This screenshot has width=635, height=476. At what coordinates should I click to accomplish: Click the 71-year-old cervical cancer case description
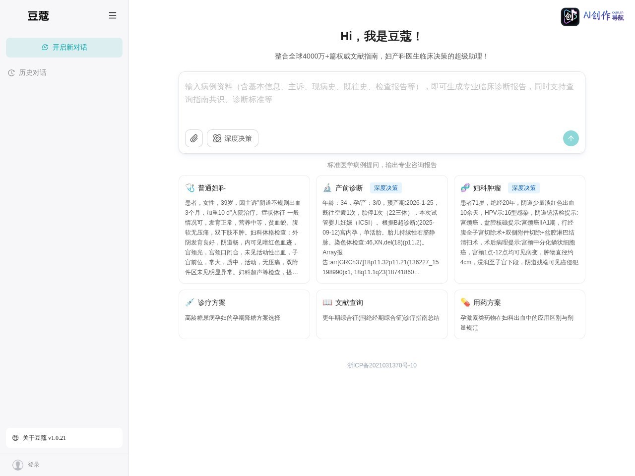pos(519,233)
